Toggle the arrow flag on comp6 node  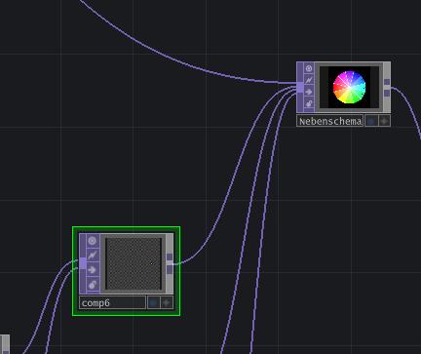[93, 270]
